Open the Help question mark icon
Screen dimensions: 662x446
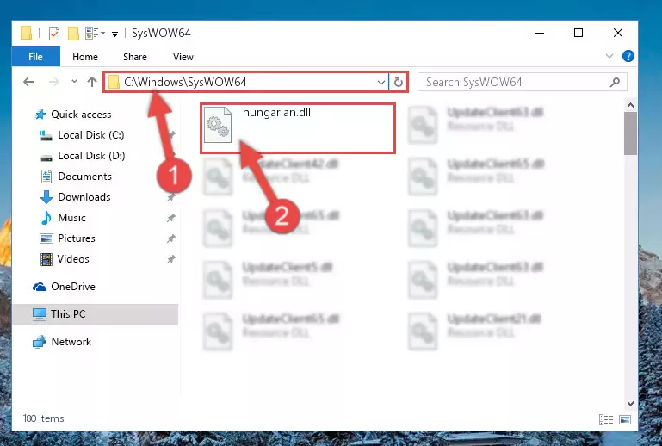(x=628, y=56)
